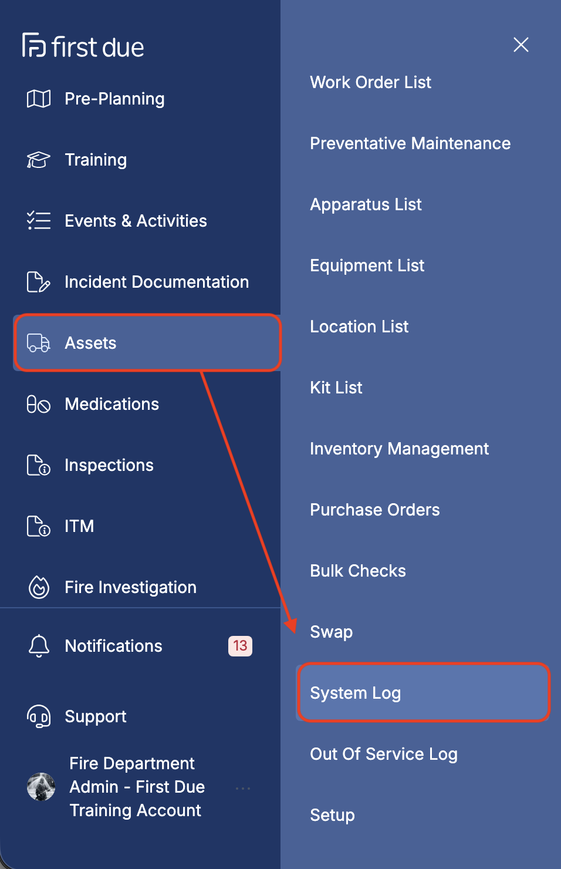Select the Assets menu item

[148, 343]
